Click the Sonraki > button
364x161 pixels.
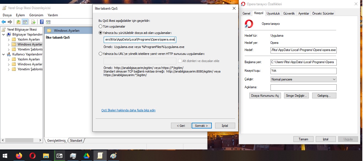click(x=202, y=126)
